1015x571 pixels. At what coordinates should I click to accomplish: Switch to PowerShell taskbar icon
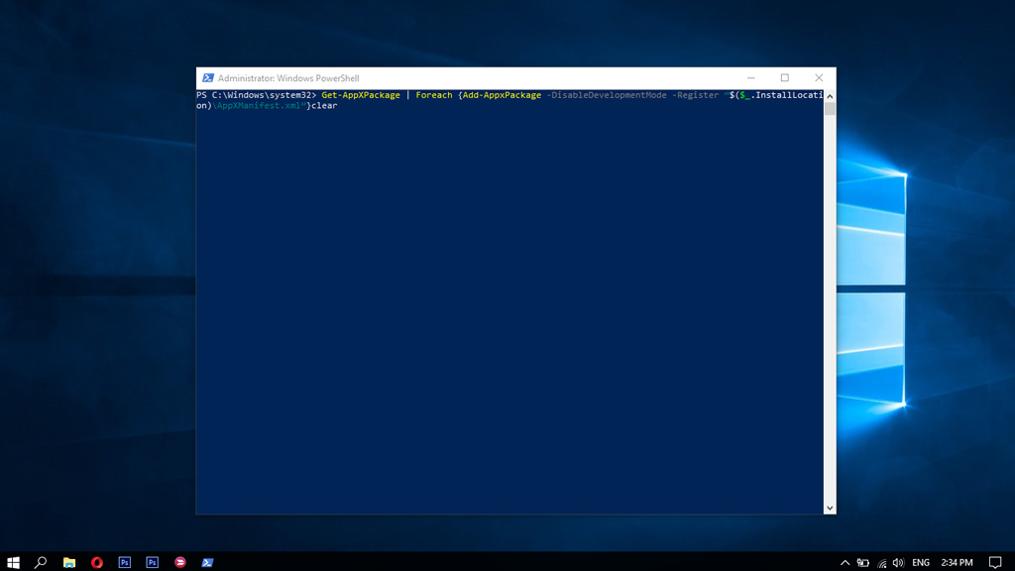point(207,562)
